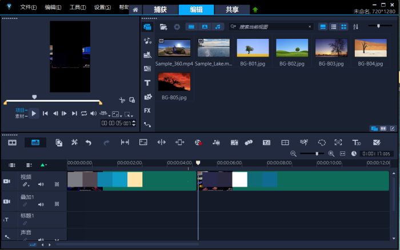Switch to storyboard view
This screenshot has height=250, width=400.
(x=12, y=143)
